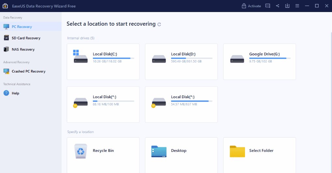Click the Activate lock icon

(x=244, y=6)
